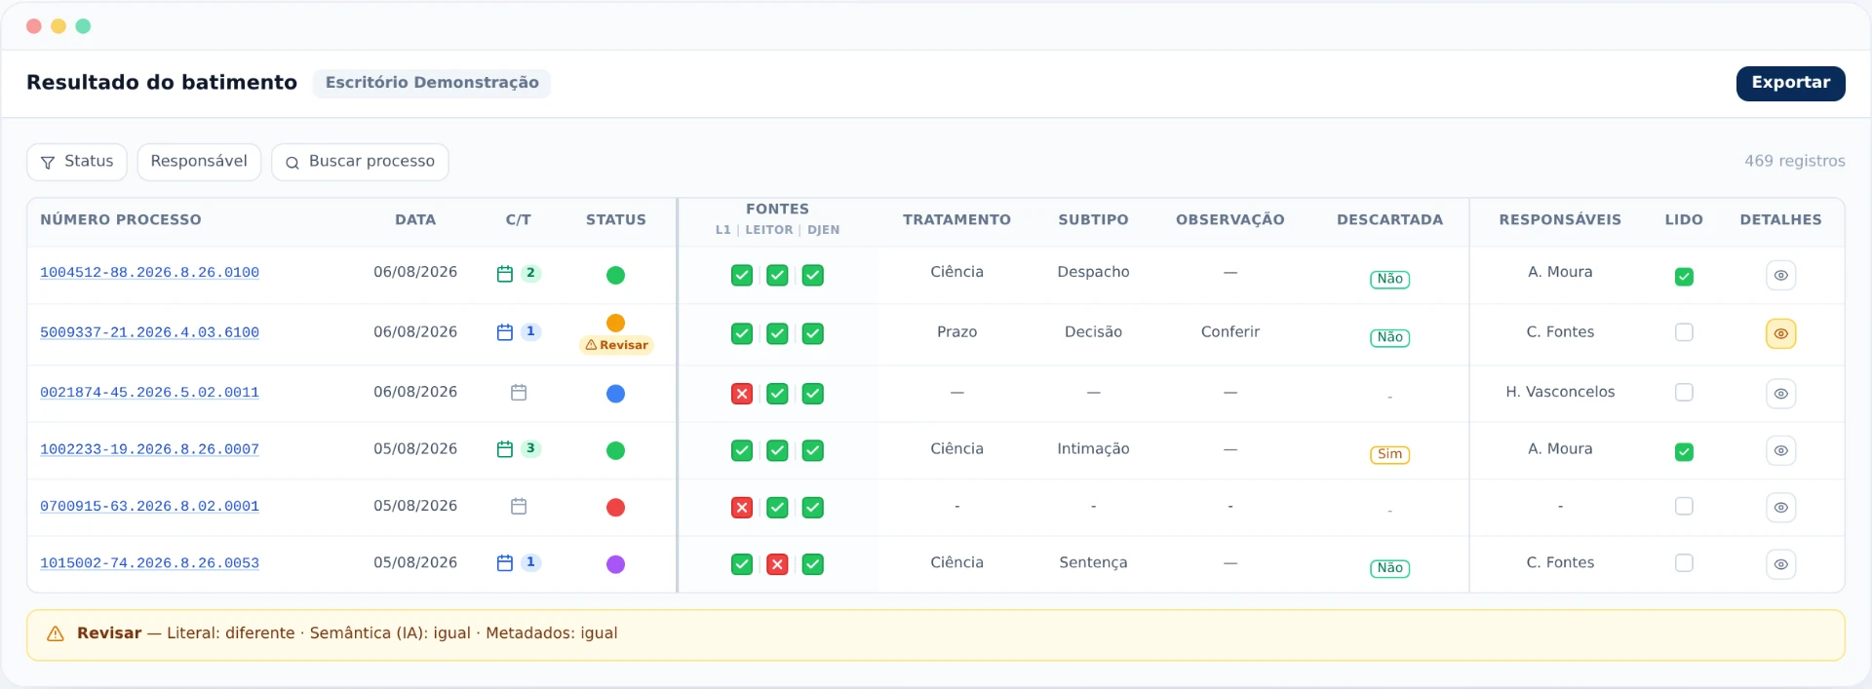Mark process 5009337-21.2026.4.03.6100 as Lido
The width and height of the screenshot is (1872, 689).
coord(1684,332)
